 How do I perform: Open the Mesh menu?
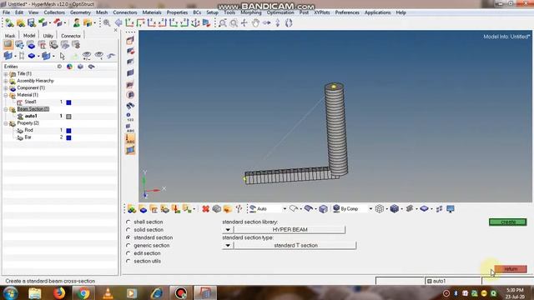coord(102,12)
